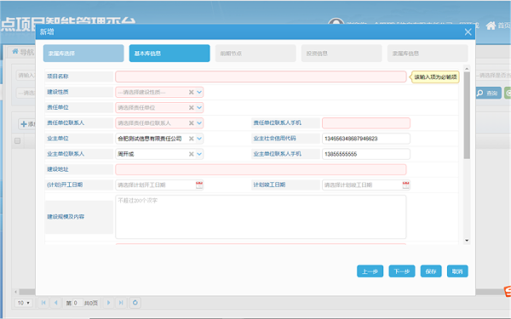Go to next page arrow in pagination

[108, 303]
